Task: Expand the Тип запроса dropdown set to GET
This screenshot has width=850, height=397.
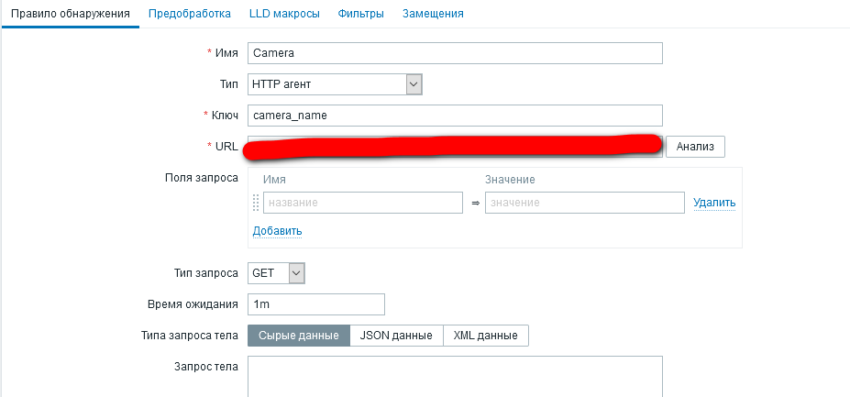Action: 276,272
